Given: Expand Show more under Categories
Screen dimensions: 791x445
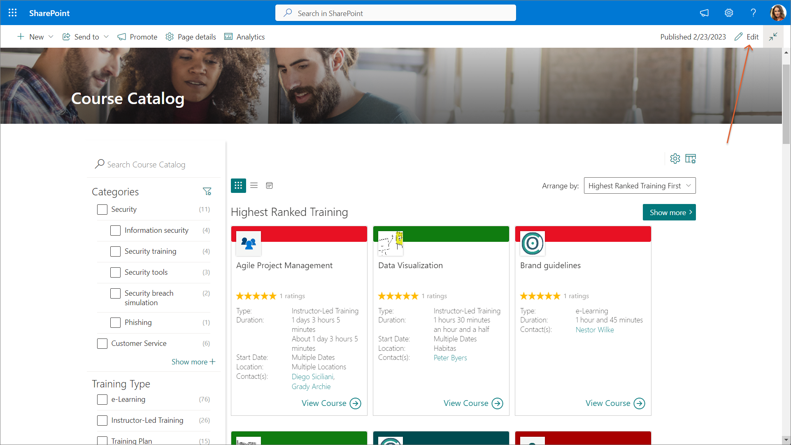Looking at the screenshot, I should click(x=193, y=362).
